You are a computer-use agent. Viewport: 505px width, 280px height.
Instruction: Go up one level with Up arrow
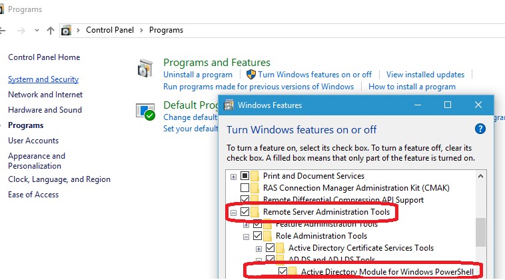pos(50,31)
